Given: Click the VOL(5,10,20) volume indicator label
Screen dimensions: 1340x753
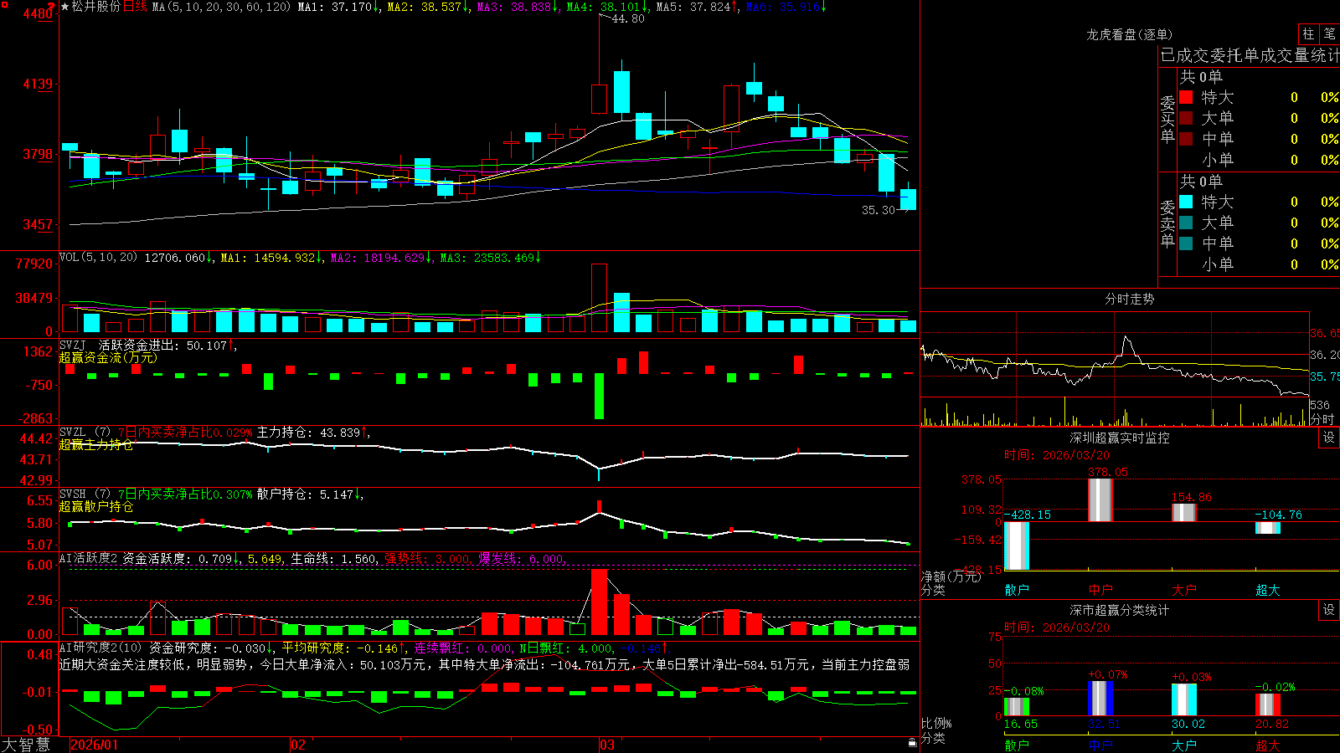Looking at the screenshot, I should (98, 258).
